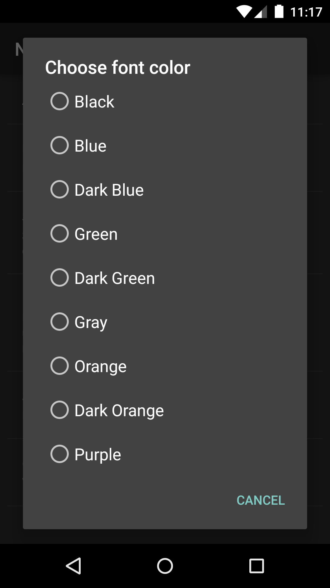Tap the Android back navigation icon
Image resolution: width=330 pixels, height=588 pixels.
pyautogui.click(x=74, y=566)
